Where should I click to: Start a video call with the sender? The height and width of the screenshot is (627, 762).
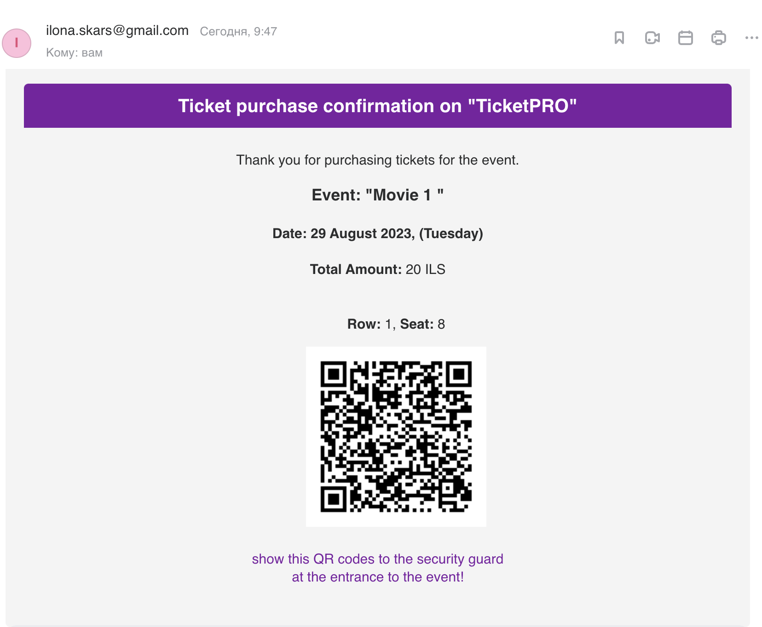pos(652,38)
